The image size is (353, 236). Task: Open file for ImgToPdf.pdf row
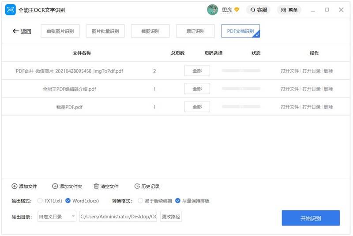[x=290, y=71]
